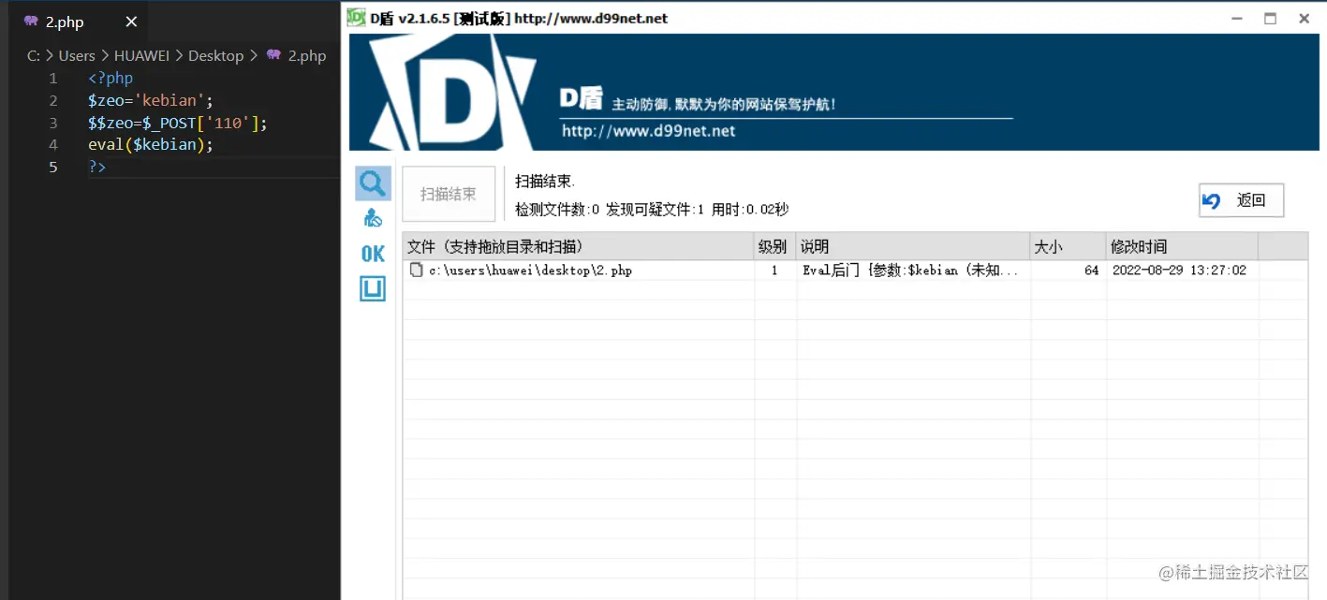The image size is (1327, 600).
Task: Close the 2.php editor tab
Action: click(131, 22)
